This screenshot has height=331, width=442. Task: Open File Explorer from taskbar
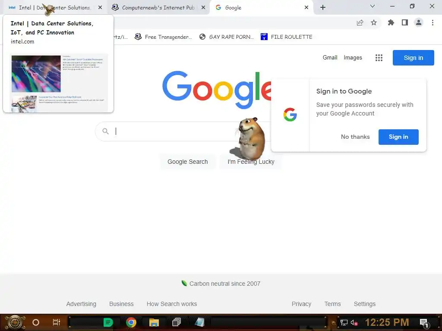click(154, 322)
